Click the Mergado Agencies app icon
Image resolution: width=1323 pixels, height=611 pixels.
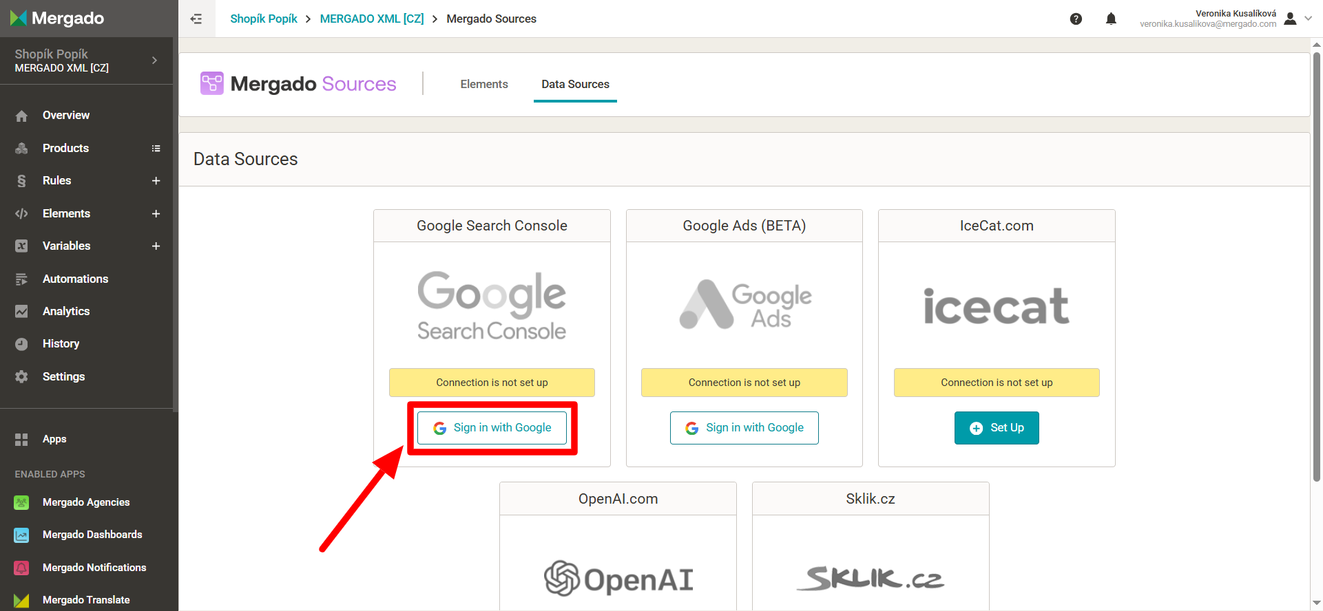21,502
